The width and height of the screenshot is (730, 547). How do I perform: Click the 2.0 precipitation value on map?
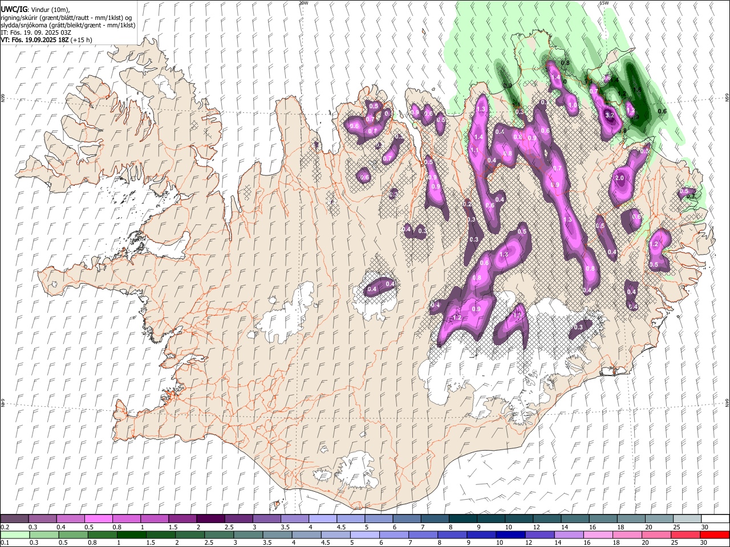tap(620, 178)
